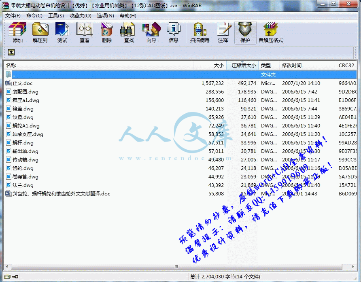Click size value 1,567,232

[212, 83]
